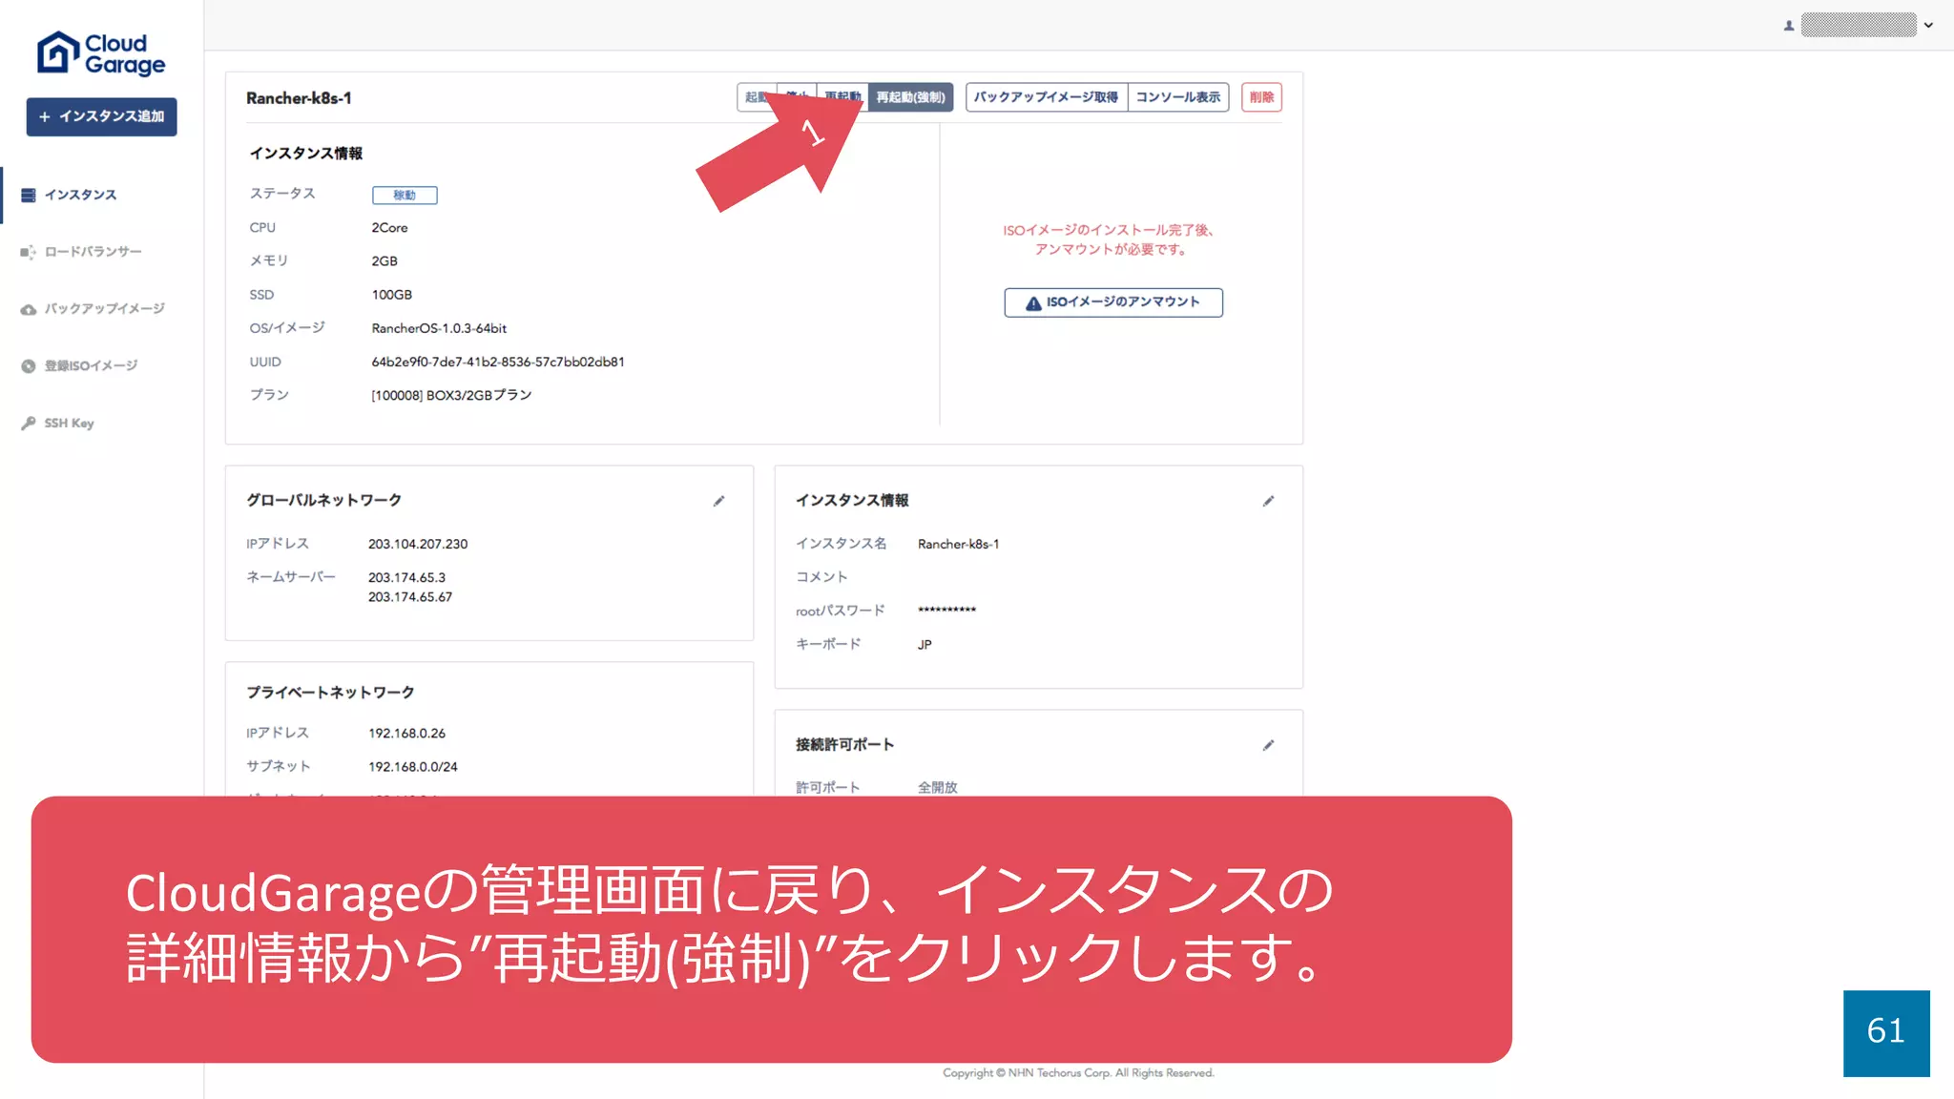
Task: Select the private IP 192.168.0.26
Action: pyautogui.click(x=407, y=733)
